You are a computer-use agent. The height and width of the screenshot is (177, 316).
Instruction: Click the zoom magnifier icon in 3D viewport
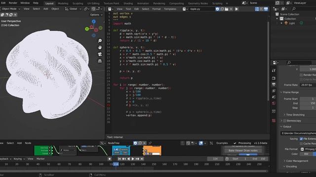click(100, 41)
